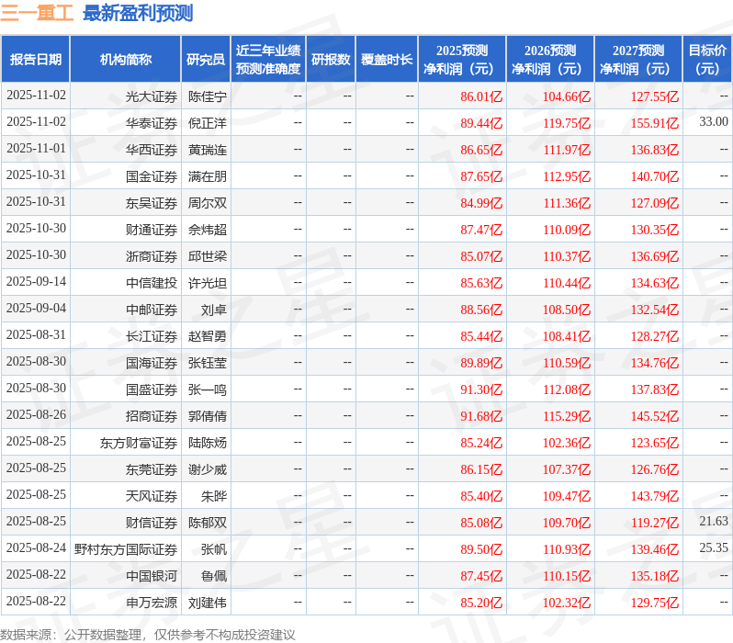Click researcher name 张钰莹

(208, 364)
